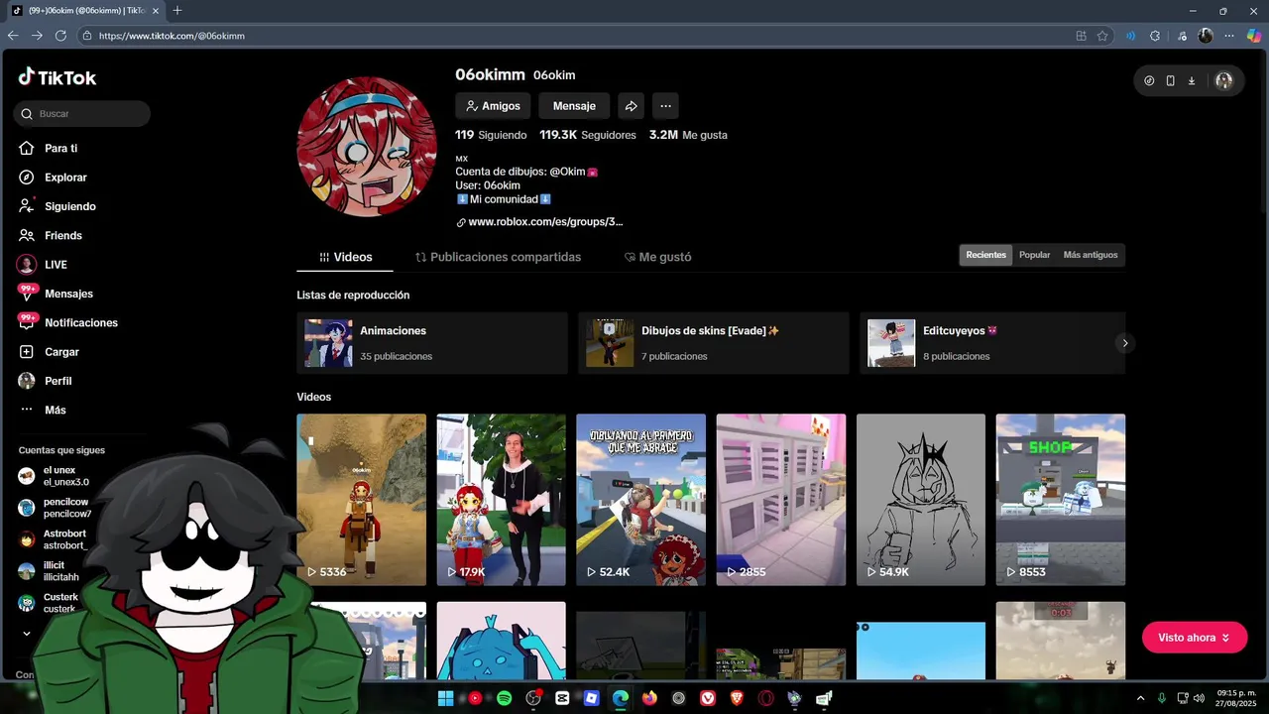Click the TikTok logo

[x=57, y=77]
